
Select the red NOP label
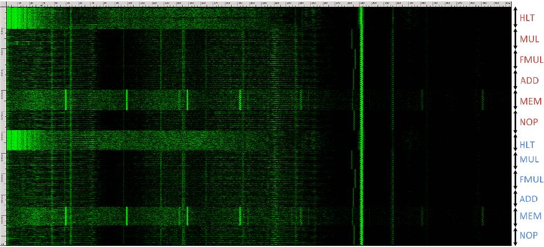point(528,122)
